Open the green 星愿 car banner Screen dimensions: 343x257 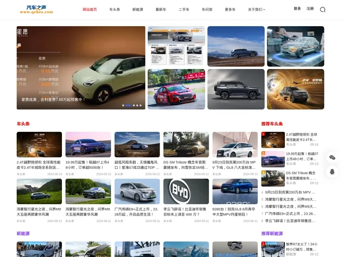[x=81, y=68]
